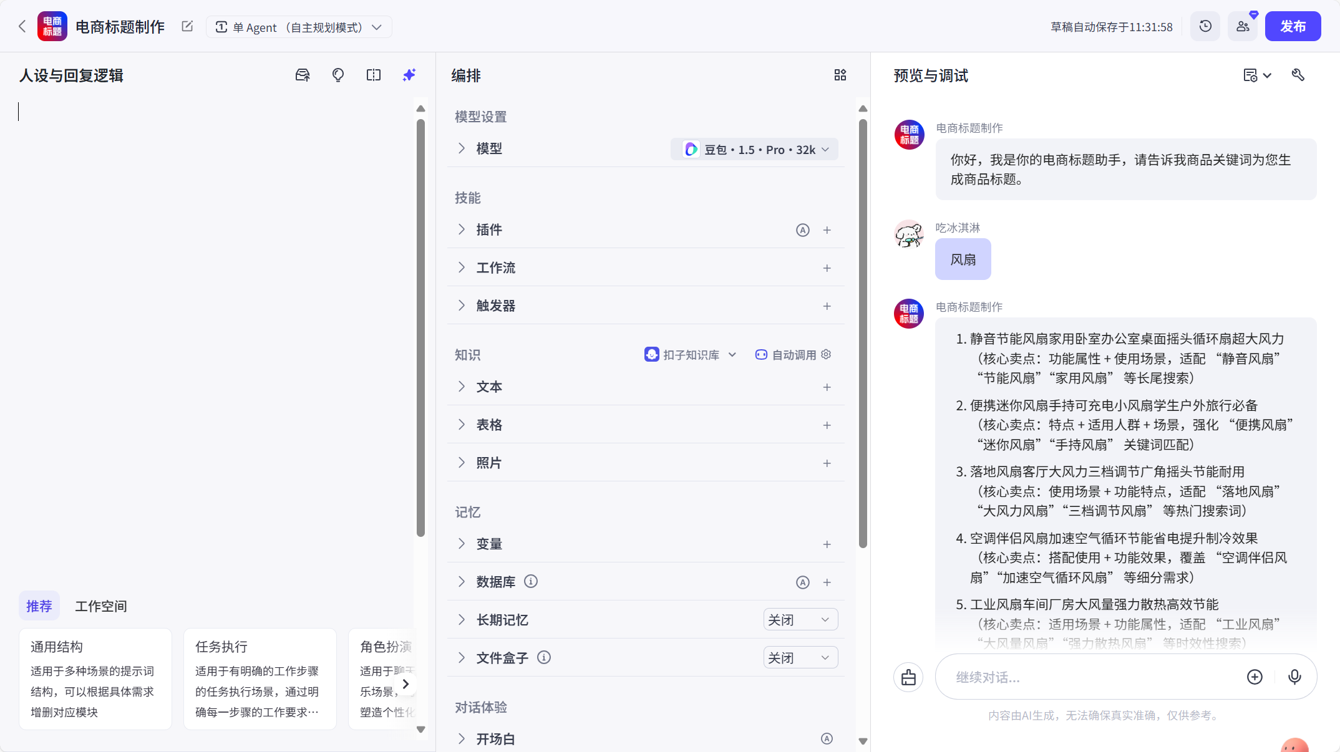Switch to the 工作空间 tab
This screenshot has width=1340, height=752.
(x=100, y=606)
